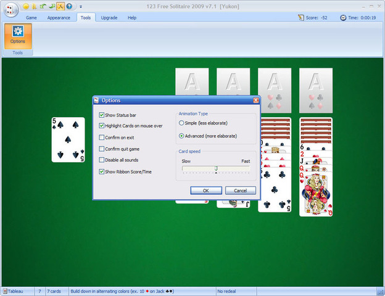
Task: Click the green redo arrow icon
Action: [52, 6]
